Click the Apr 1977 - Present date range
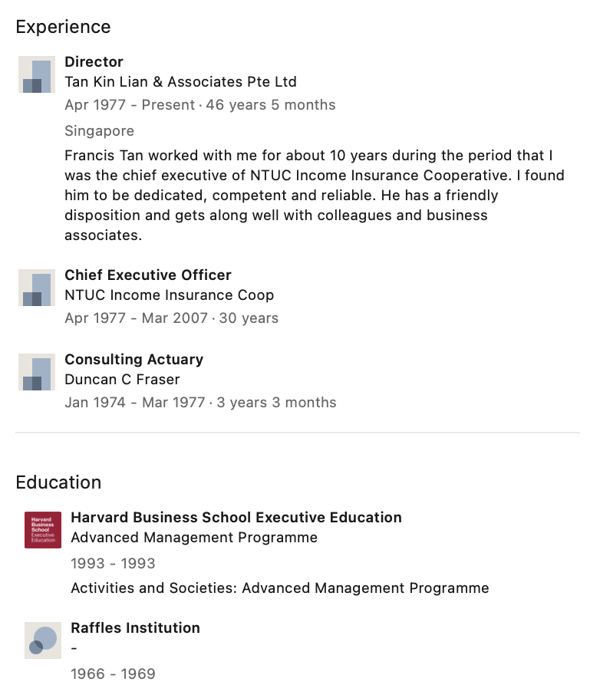The image size is (590, 698). click(x=130, y=105)
